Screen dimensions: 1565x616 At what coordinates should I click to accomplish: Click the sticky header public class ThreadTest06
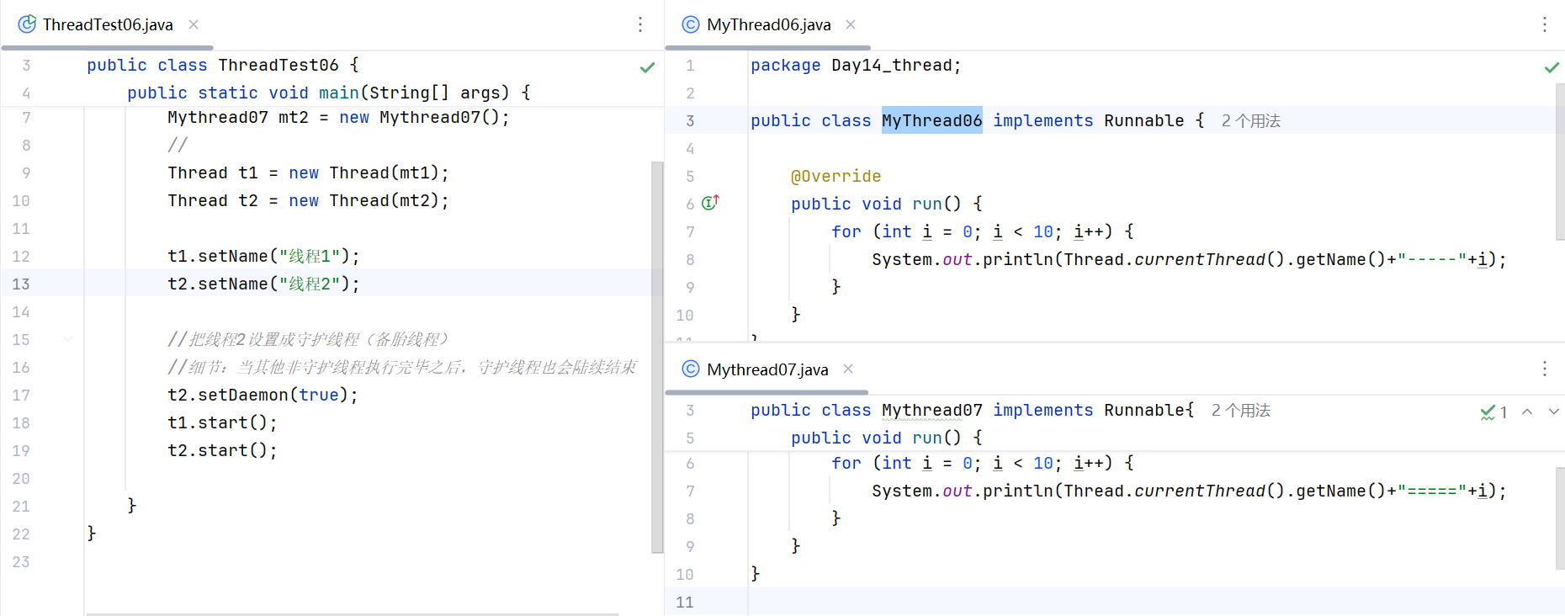click(x=223, y=65)
